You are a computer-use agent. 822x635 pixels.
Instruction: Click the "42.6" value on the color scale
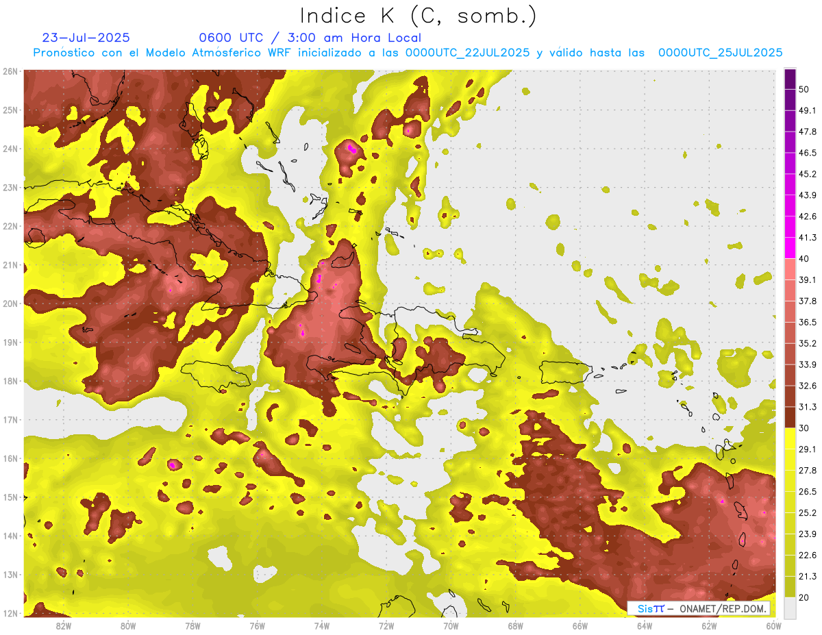pyautogui.click(x=807, y=216)
